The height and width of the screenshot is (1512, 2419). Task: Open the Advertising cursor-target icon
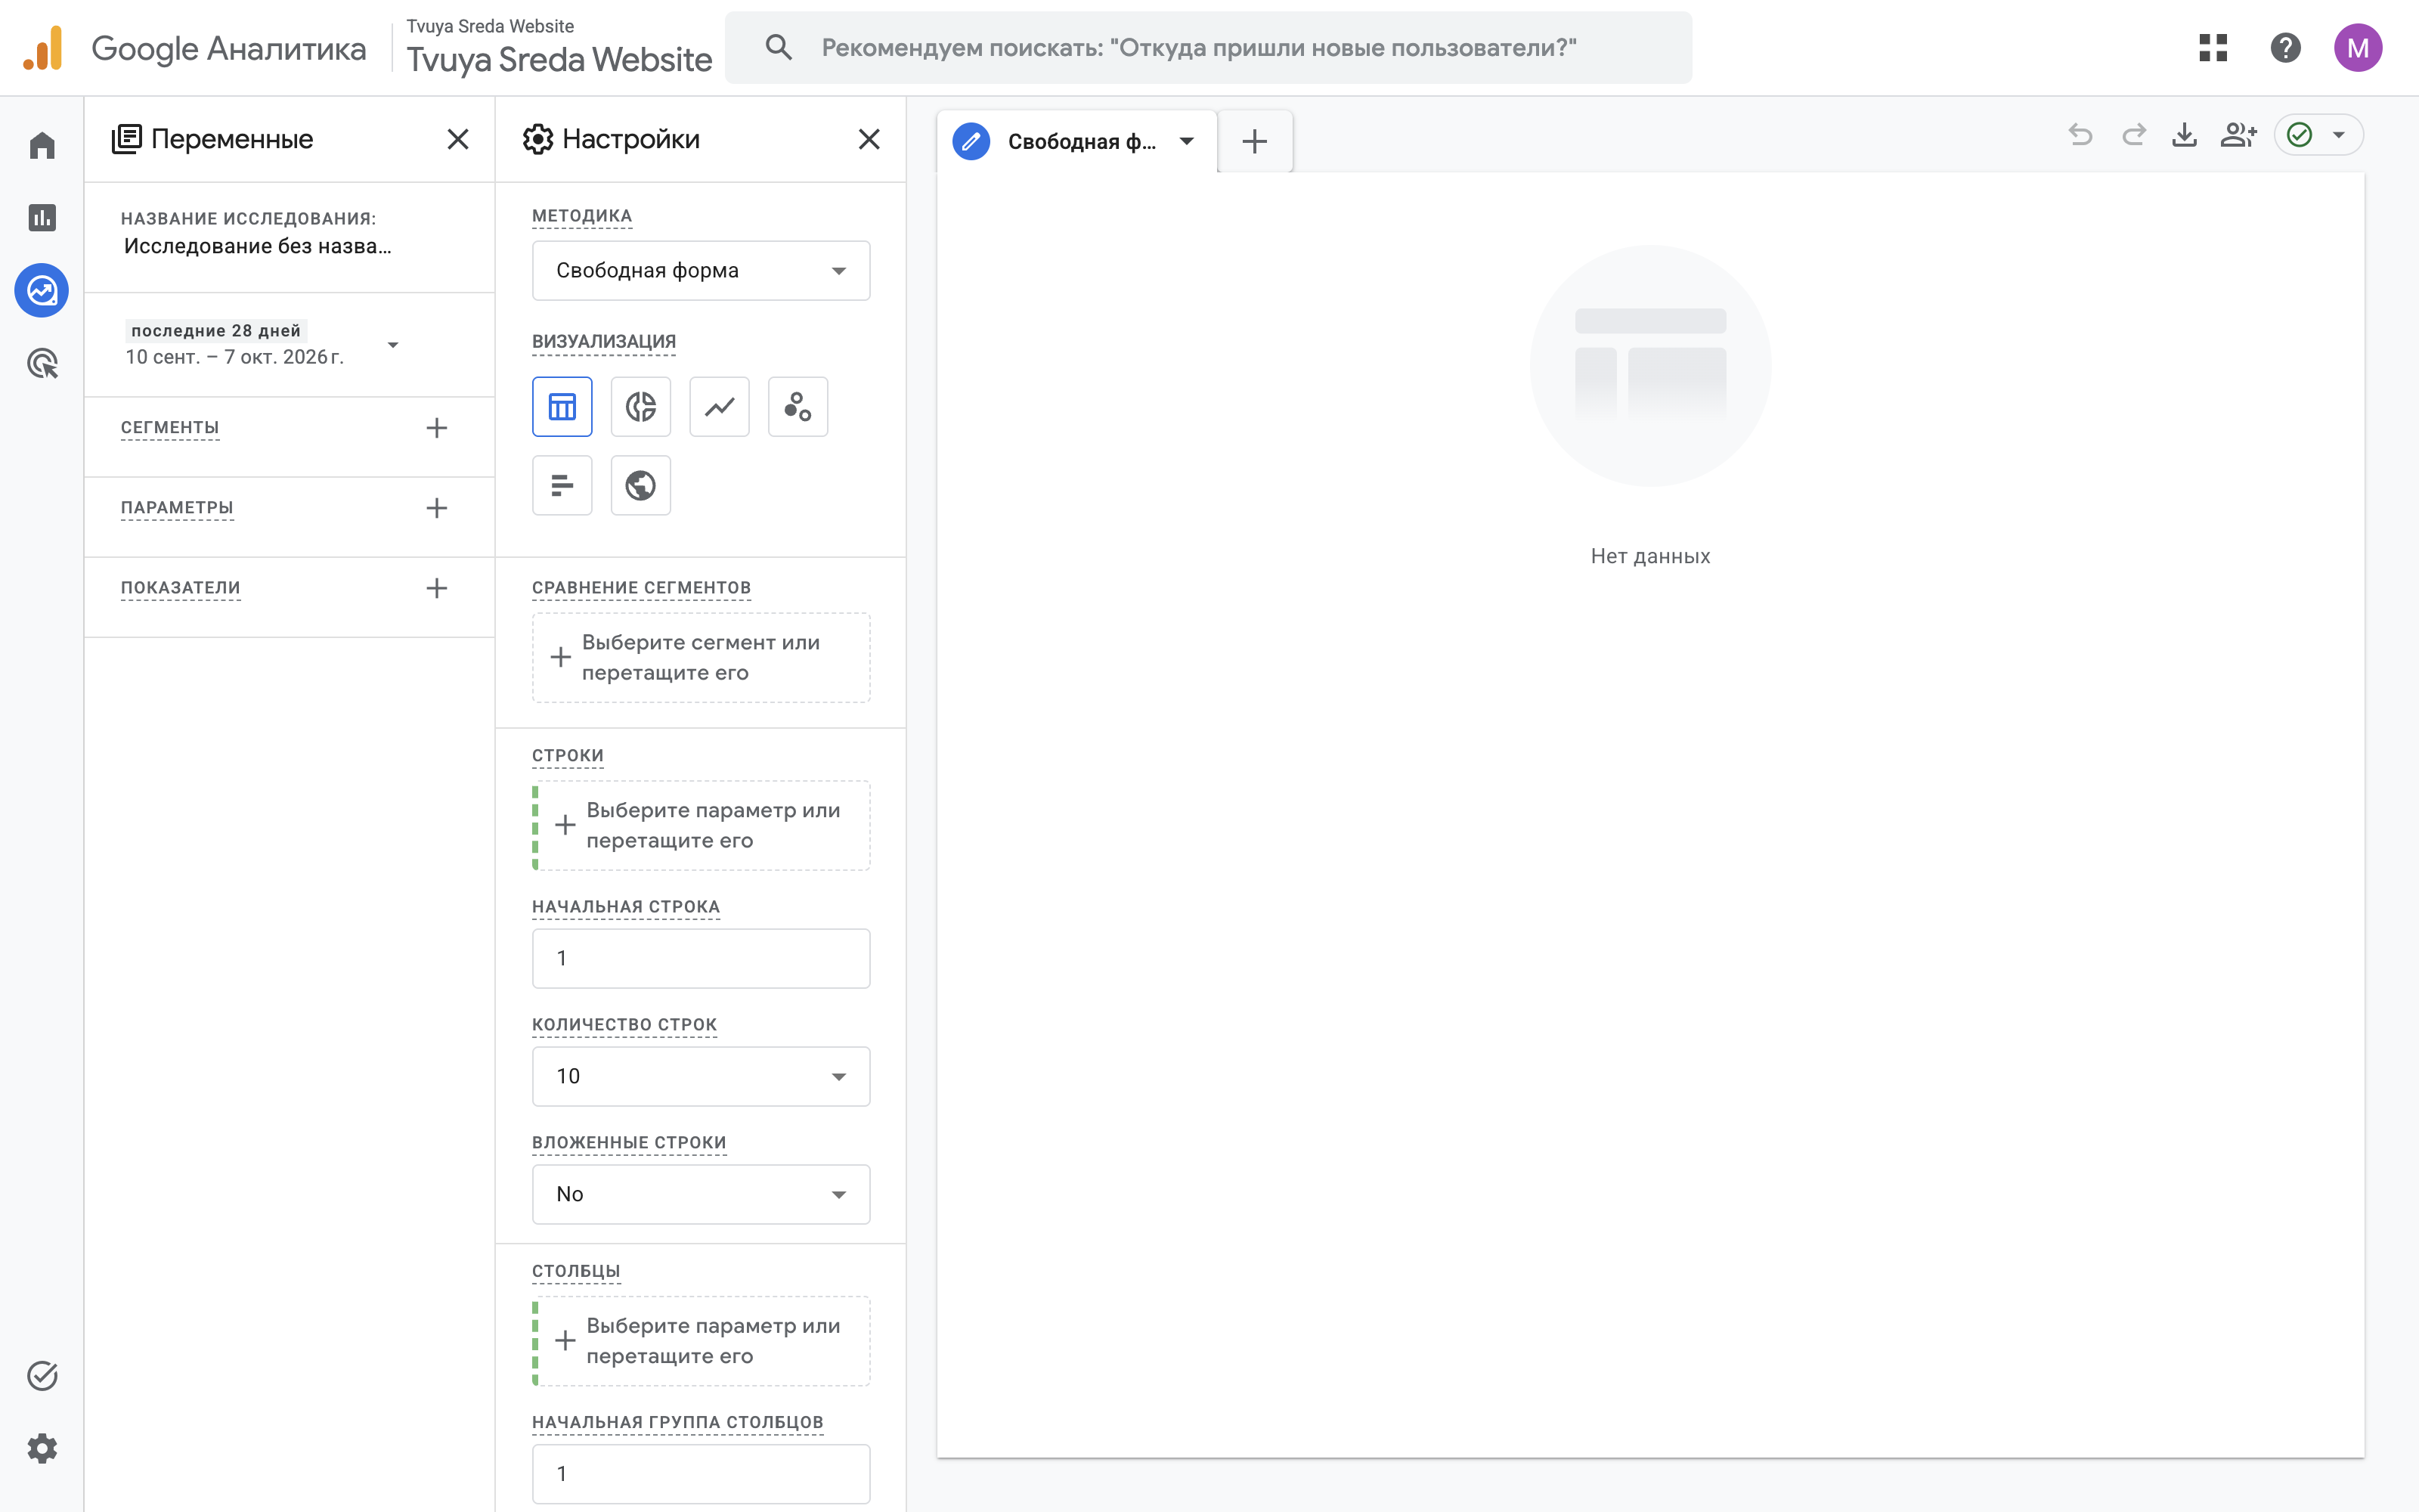click(x=42, y=364)
